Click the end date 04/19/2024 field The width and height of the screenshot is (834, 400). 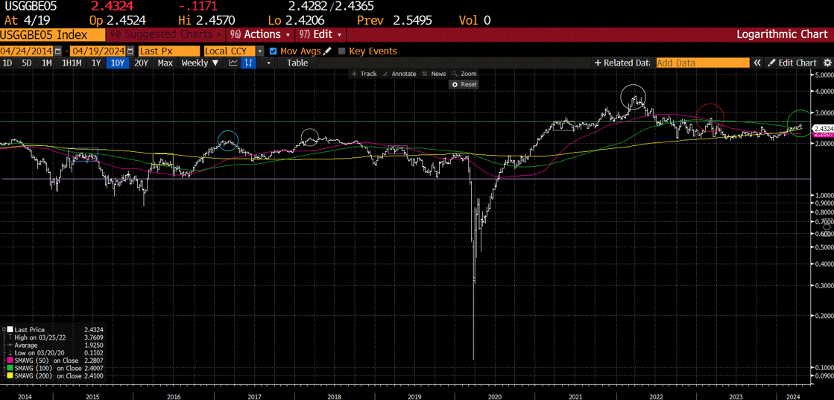(x=99, y=51)
